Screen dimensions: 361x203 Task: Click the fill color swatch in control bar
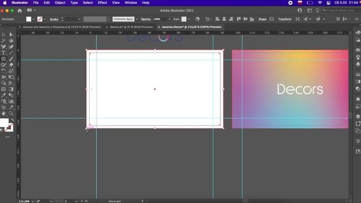pos(29,19)
